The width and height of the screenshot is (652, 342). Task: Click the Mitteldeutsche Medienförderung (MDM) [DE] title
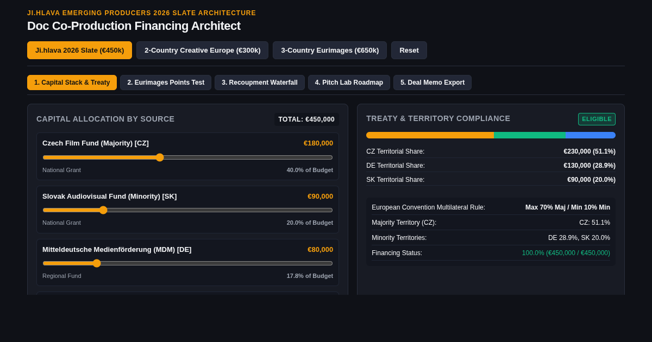coord(117,249)
